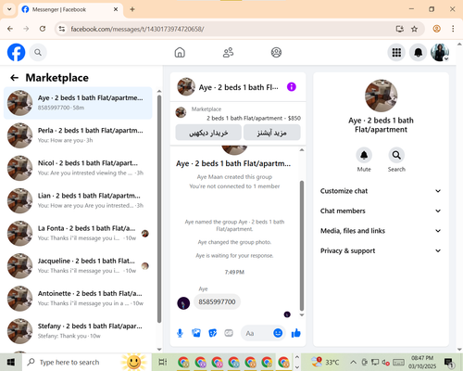
Task: Record a voice clip with microphone
Action: (x=180, y=333)
